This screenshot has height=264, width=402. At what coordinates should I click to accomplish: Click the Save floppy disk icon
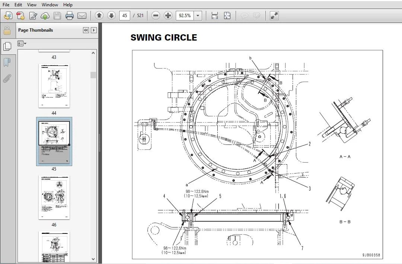click(57, 16)
